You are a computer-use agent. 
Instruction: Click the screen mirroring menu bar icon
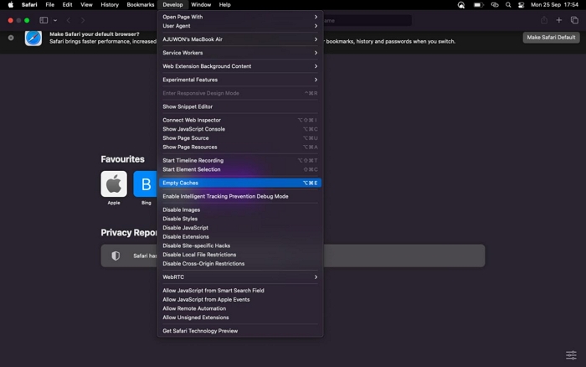[495, 5]
